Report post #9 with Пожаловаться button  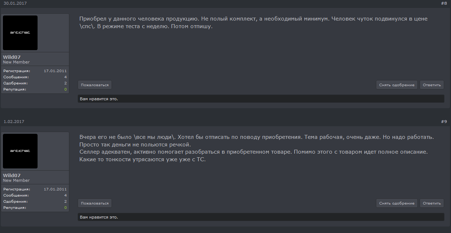[95, 203]
